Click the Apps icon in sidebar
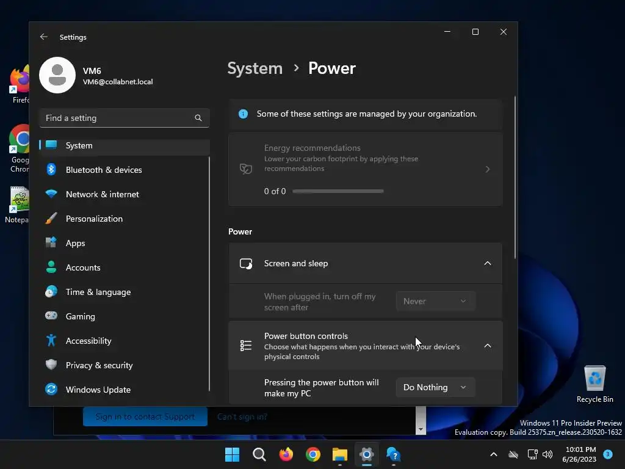625x469 pixels. pyautogui.click(x=51, y=242)
